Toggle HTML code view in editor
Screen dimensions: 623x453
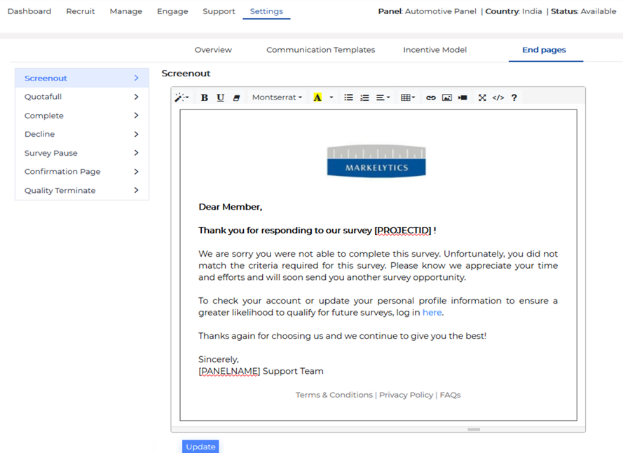[x=498, y=98]
